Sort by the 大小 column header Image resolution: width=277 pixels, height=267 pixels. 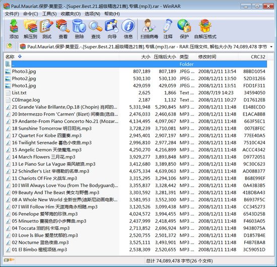click(135, 57)
